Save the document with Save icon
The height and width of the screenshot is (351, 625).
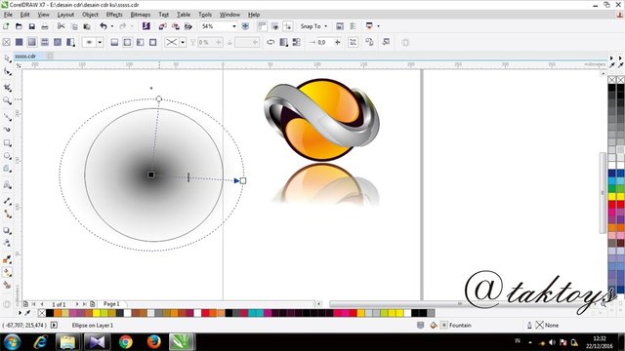tap(32, 26)
